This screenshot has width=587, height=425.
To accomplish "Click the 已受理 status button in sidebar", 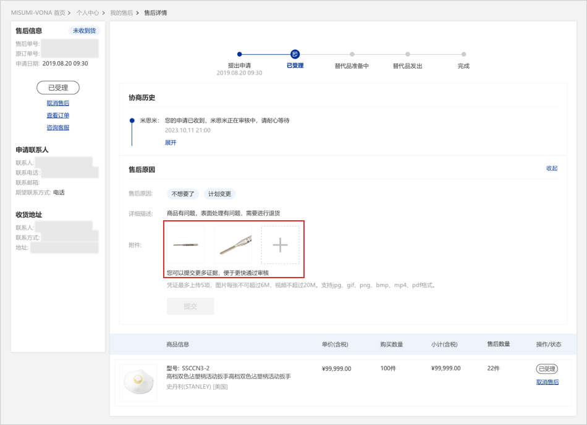I will [x=58, y=88].
